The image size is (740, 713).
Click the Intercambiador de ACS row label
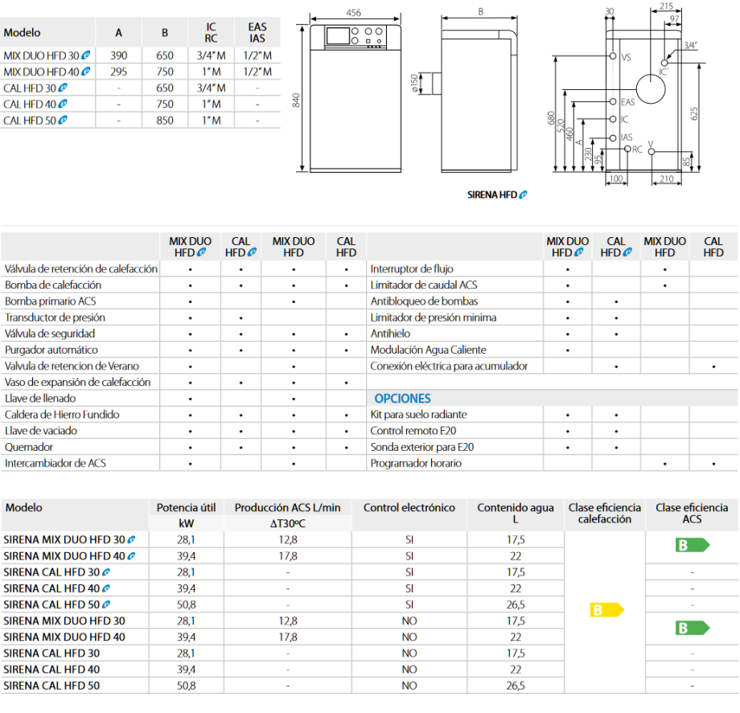point(55,463)
